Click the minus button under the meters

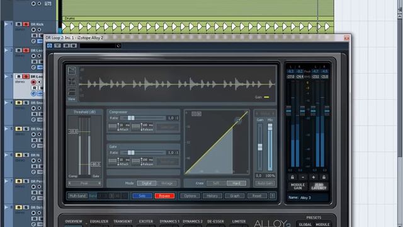[x=303, y=177]
